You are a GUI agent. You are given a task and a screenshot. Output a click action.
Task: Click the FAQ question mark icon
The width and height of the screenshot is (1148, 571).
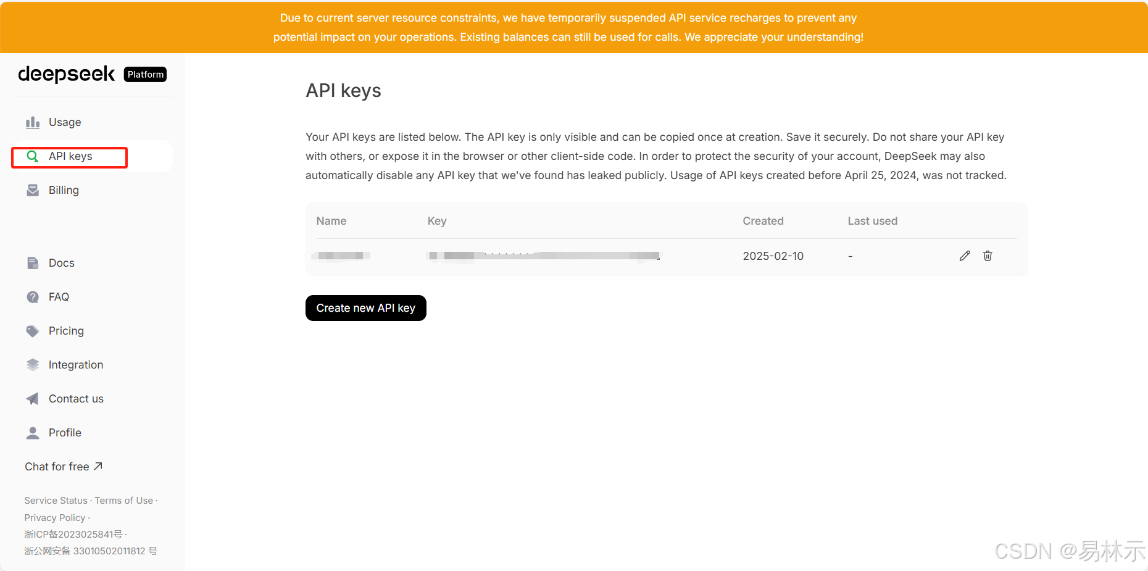[33, 297]
